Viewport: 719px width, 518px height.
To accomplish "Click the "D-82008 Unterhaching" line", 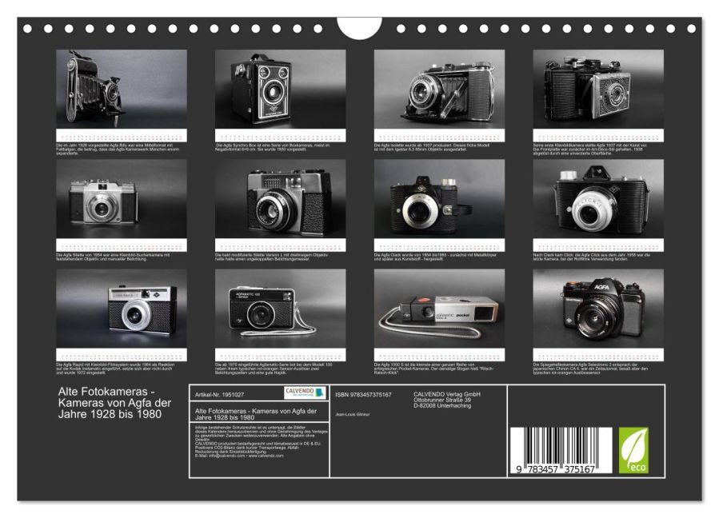I will [442, 405].
